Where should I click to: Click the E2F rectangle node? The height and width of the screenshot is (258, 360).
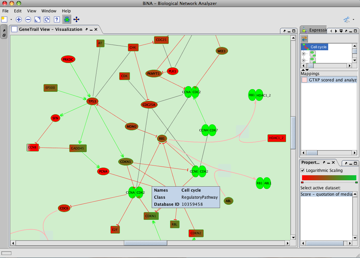click(115, 230)
